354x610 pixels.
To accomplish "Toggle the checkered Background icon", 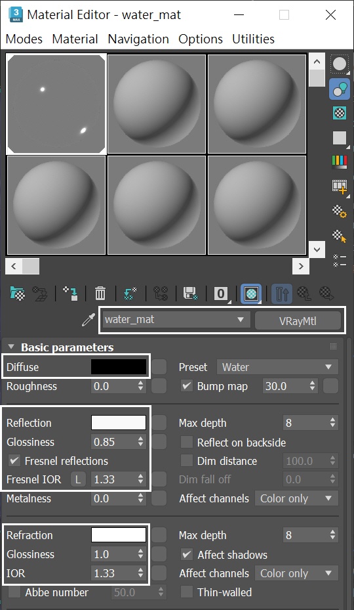I will [340, 113].
